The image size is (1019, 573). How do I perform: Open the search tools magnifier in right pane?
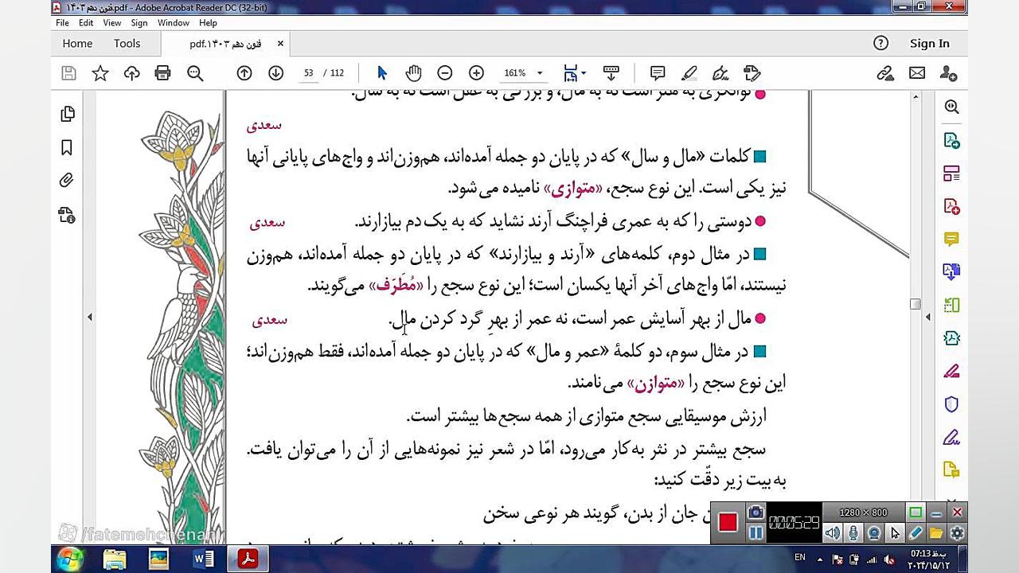(x=951, y=107)
